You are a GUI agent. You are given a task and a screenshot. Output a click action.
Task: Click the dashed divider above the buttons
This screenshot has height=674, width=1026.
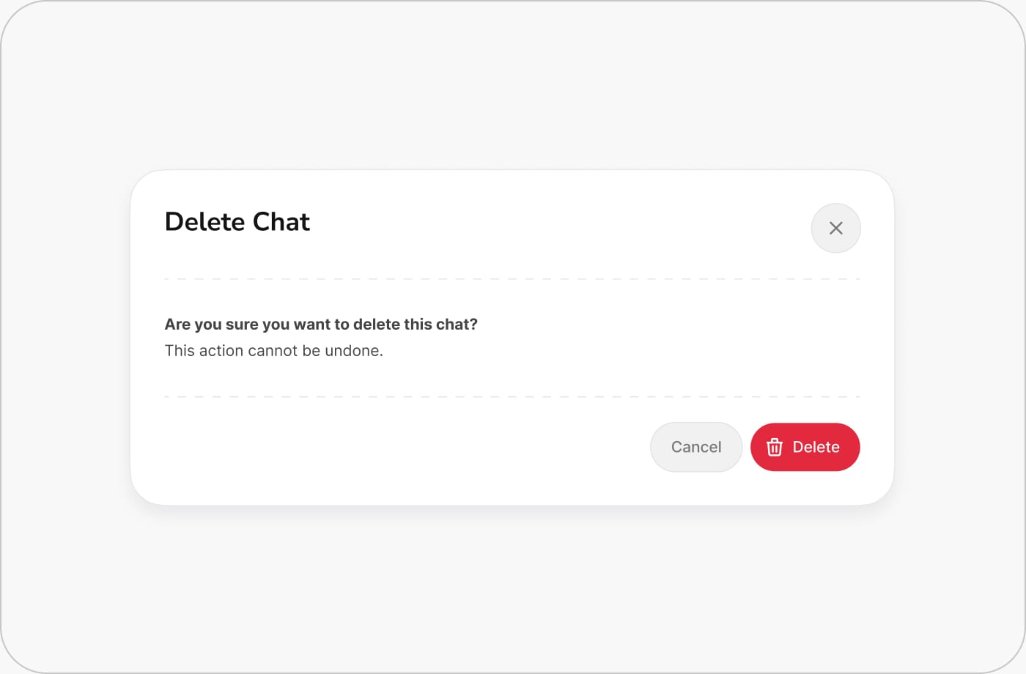(512, 396)
